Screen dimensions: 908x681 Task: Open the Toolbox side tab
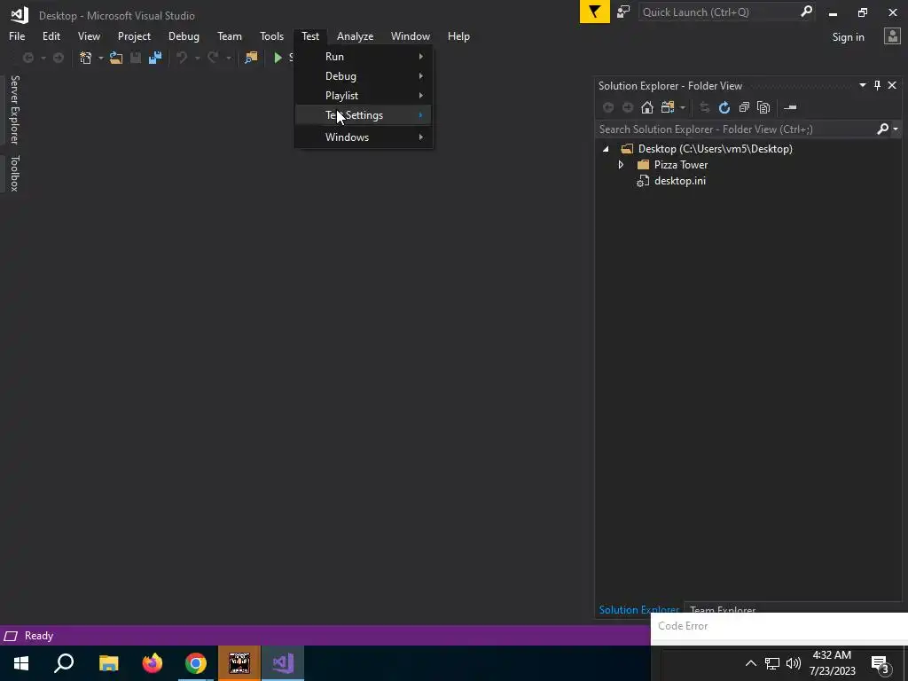(x=15, y=173)
